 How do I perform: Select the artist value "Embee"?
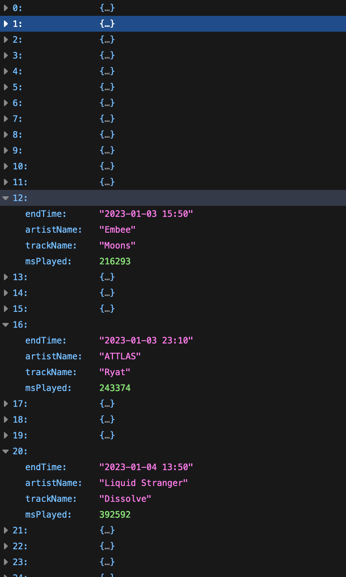117,230
